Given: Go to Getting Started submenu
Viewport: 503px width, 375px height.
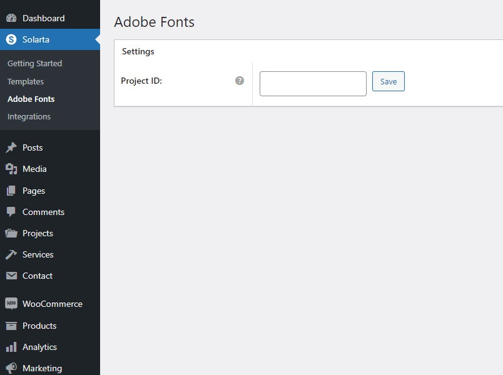Looking at the screenshot, I should pos(34,64).
